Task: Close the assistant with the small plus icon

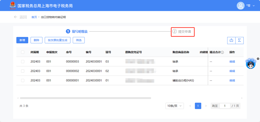Action: point(258,58)
